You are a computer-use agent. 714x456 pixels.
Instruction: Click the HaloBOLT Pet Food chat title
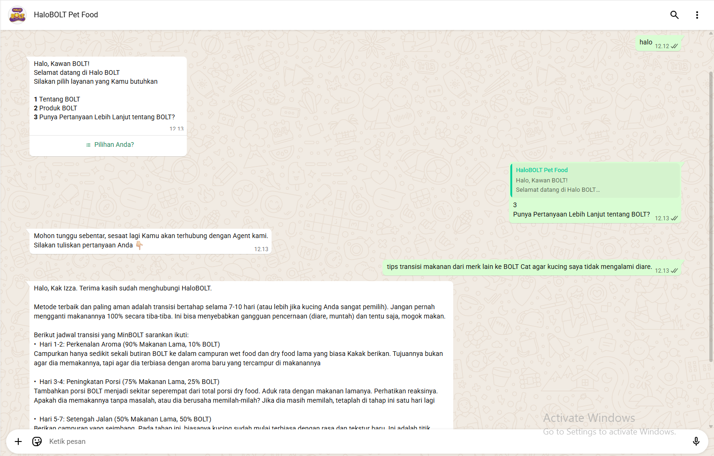[x=66, y=15]
